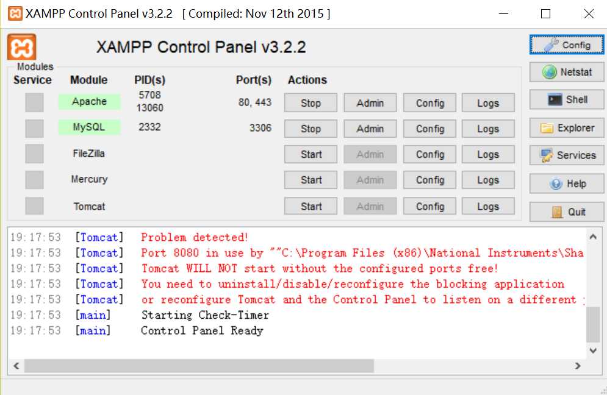
Task: Start the Mercury module
Action: (311, 180)
